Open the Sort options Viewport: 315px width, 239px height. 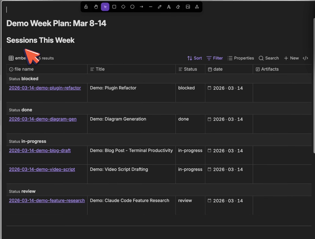194,58
